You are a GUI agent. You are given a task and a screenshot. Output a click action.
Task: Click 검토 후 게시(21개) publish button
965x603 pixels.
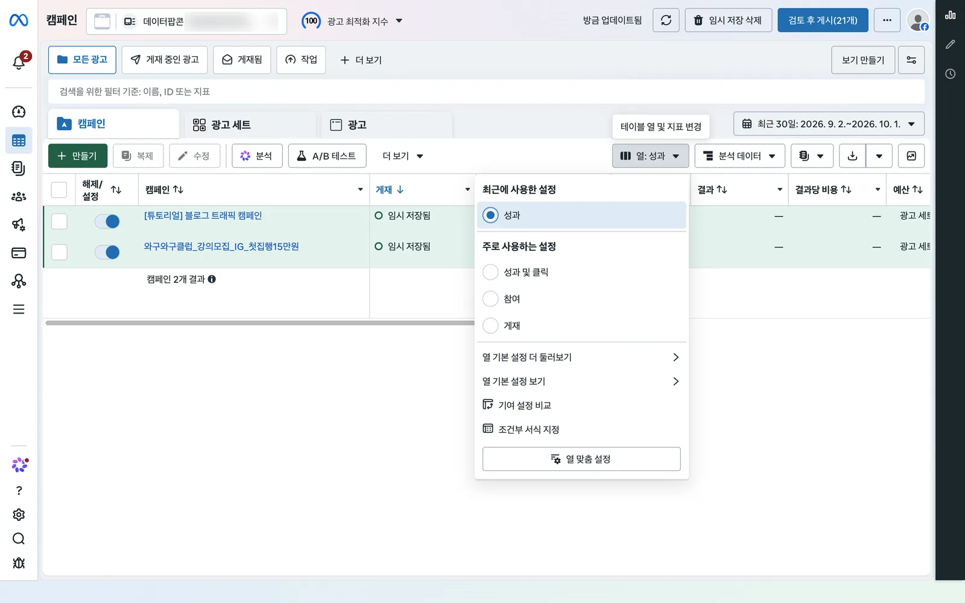point(823,21)
